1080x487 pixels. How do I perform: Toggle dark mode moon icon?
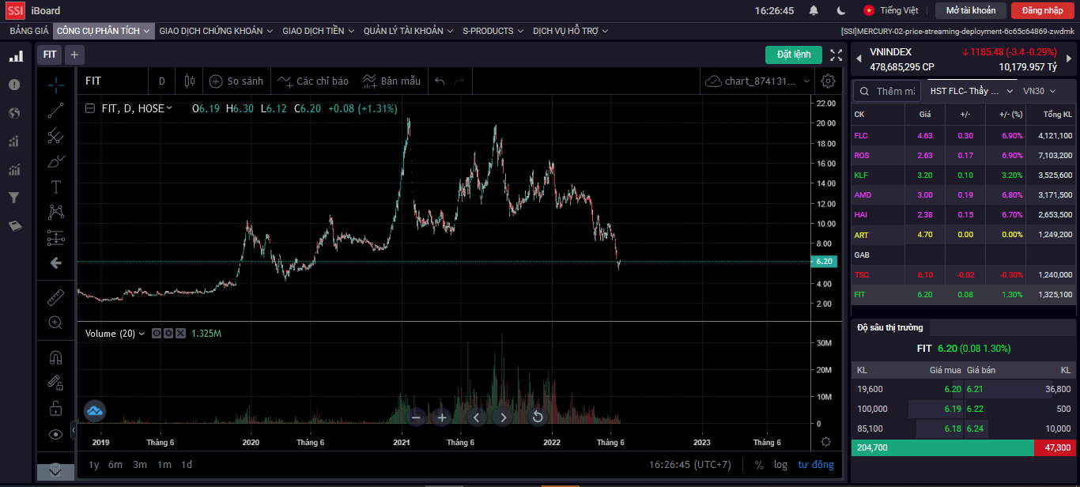[841, 10]
